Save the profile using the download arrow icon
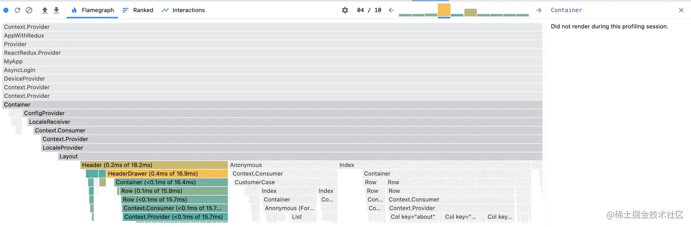Image resolution: width=691 pixels, height=227 pixels. pos(56,10)
